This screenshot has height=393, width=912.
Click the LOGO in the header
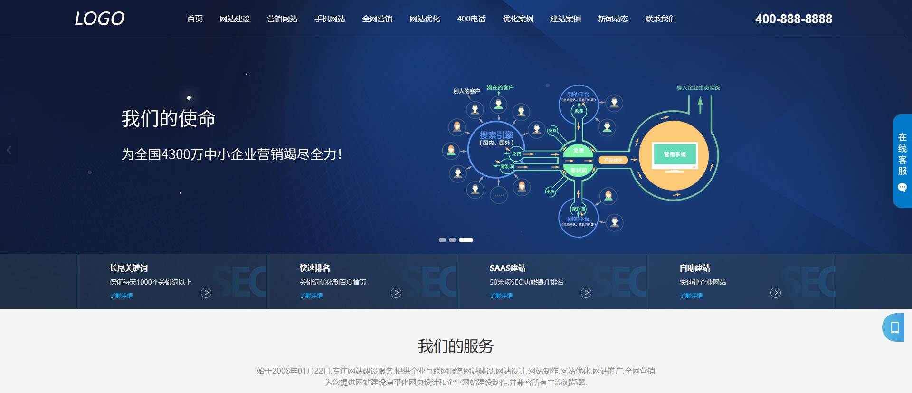pos(99,19)
